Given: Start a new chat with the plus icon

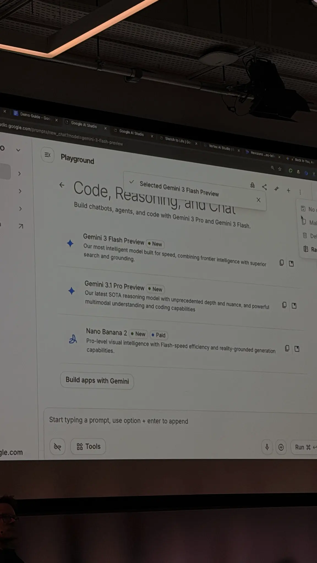Looking at the screenshot, I should coord(288,190).
